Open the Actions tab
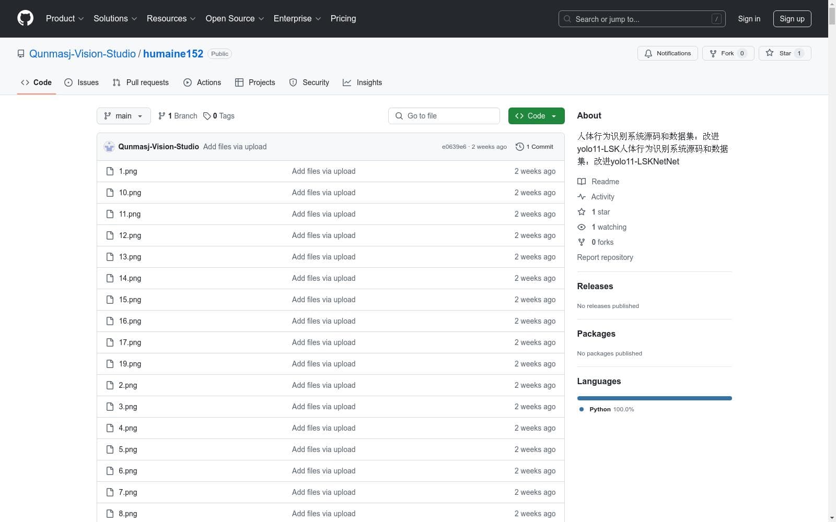Screen dimensions: 836x522 pyautogui.click(x=202, y=82)
